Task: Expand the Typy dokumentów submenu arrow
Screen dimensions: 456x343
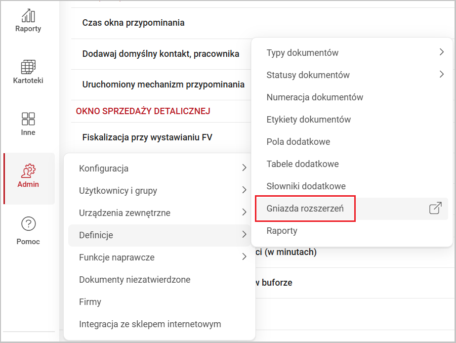Action: [441, 52]
